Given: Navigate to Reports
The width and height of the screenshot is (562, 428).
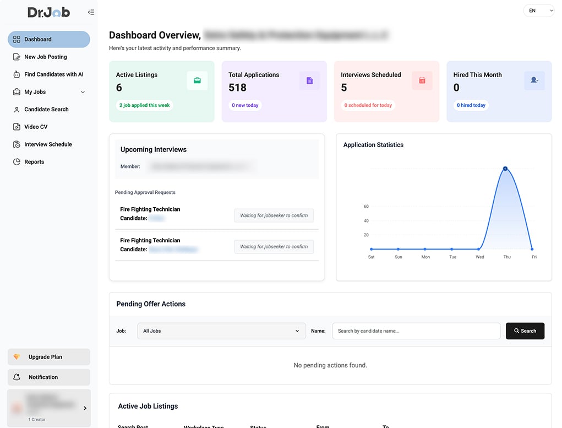Looking at the screenshot, I should tap(34, 162).
